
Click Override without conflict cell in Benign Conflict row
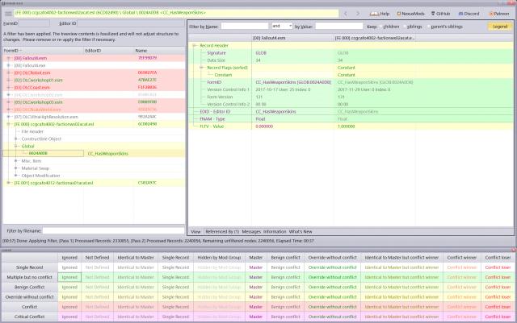(x=332, y=287)
